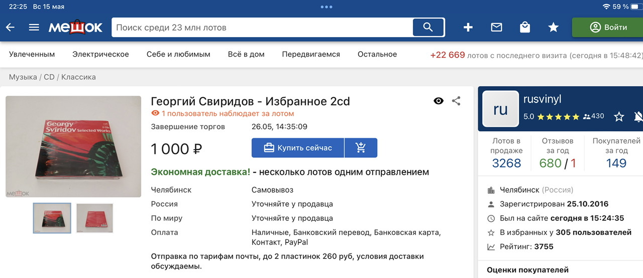Click Купить сейчас button
Viewport: 643px width, 278px height.
click(x=298, y=148)
